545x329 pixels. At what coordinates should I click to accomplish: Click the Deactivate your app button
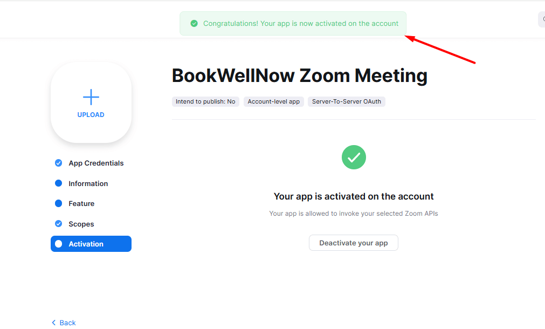click(354, 243)
